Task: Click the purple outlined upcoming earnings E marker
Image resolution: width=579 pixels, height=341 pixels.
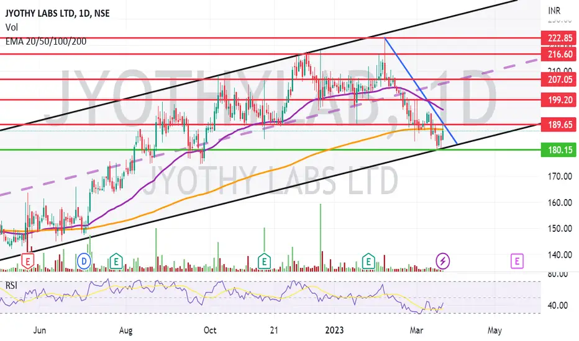Action: (x=517, y=261)
